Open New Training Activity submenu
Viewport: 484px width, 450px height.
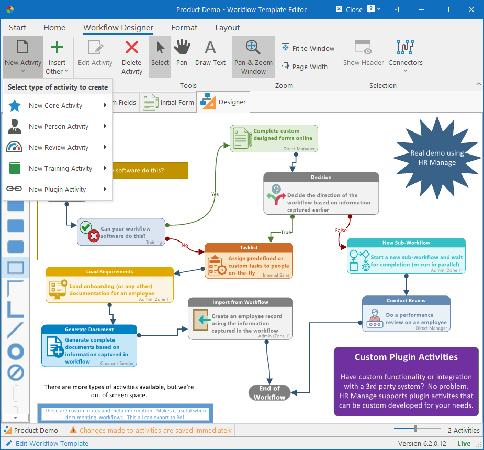point(58,169)
